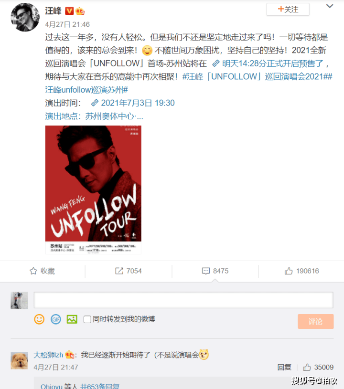Image resolution: width=344 pixels, height=389 pixels.
Task: Click the orange 评论 submit button
Action: click(316, 322)
